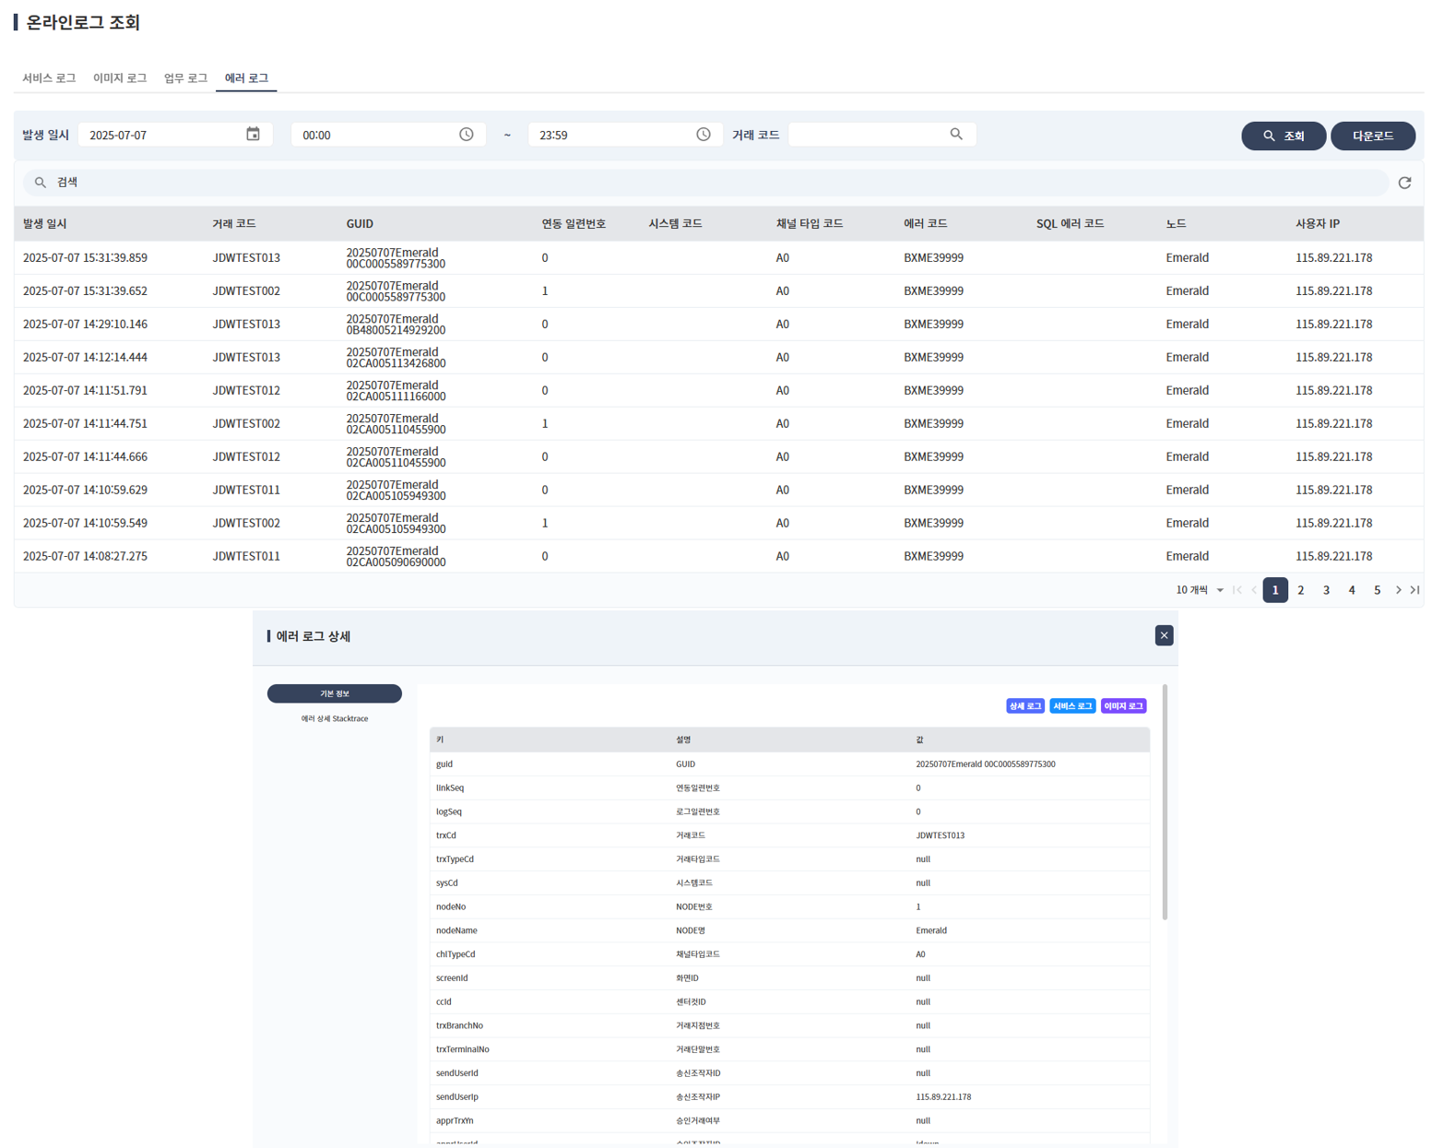This screenshot has width=1432, height=1148.
Task: Switch to the 서비스 로그 tab
Action: click(49, 78)
